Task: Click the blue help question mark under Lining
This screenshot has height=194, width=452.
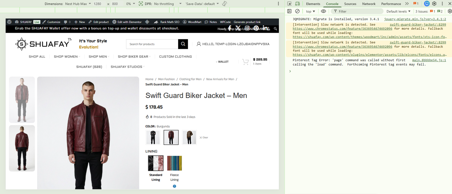Action: pyautogui.click(x=174, y=186)
